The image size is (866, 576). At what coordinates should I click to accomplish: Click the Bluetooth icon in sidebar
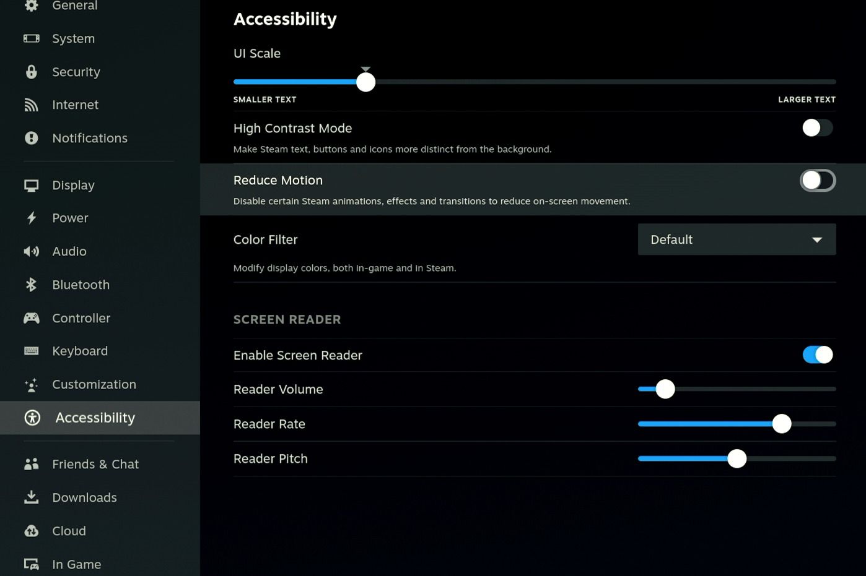tap(31, 285)
